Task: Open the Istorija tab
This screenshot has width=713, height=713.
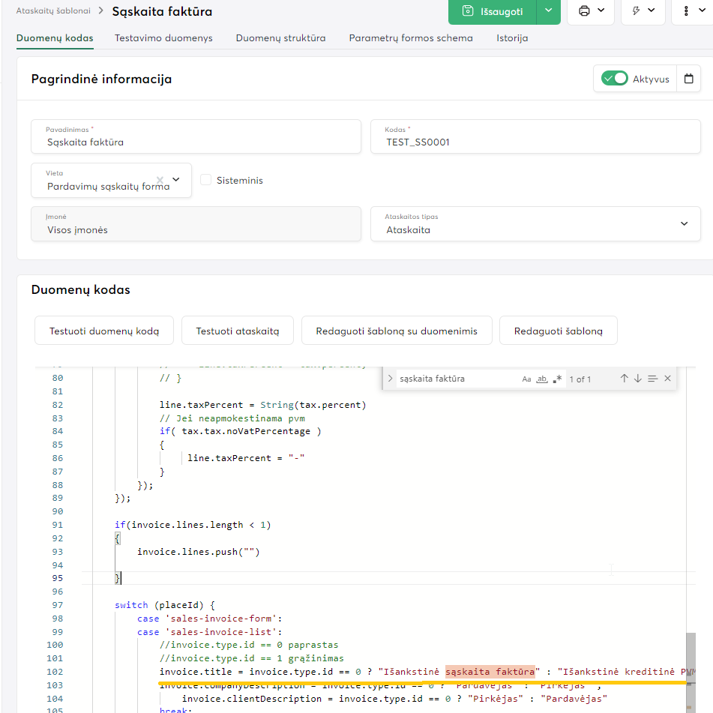Action: 512,38
